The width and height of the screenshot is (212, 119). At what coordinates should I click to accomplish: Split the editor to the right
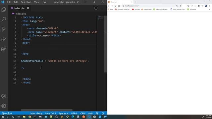(96, 8)
